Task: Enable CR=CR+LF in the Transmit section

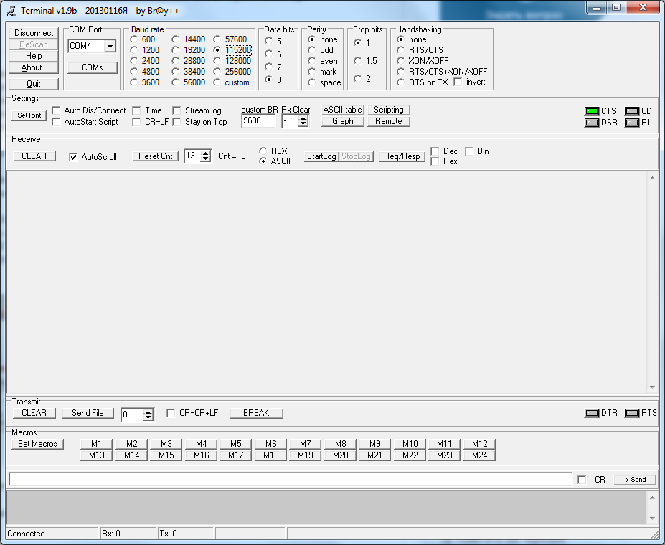Action: [170, 412]
